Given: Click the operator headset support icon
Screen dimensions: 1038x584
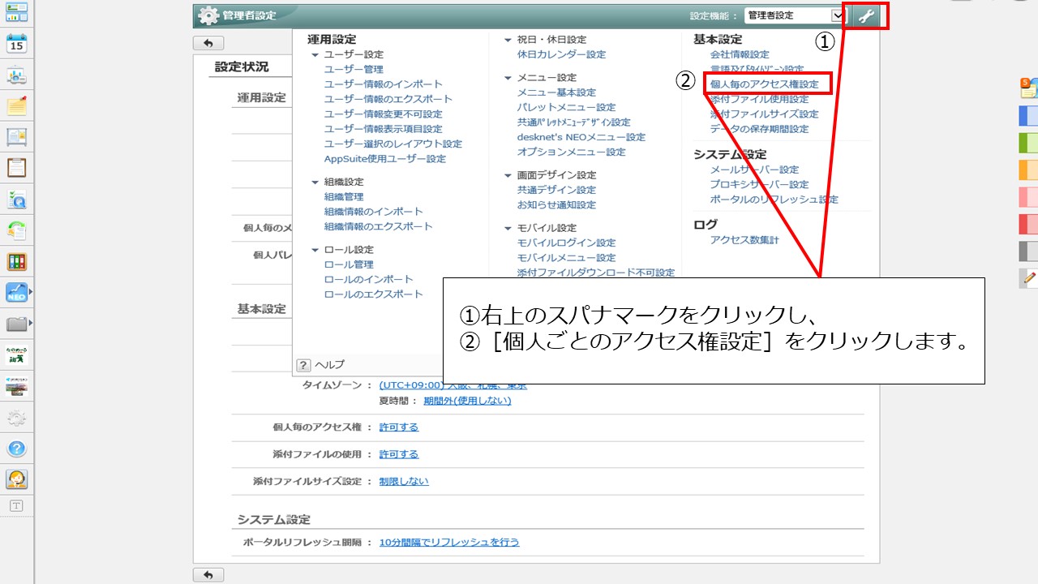Looking at the screenshot, I should [17, 479].
